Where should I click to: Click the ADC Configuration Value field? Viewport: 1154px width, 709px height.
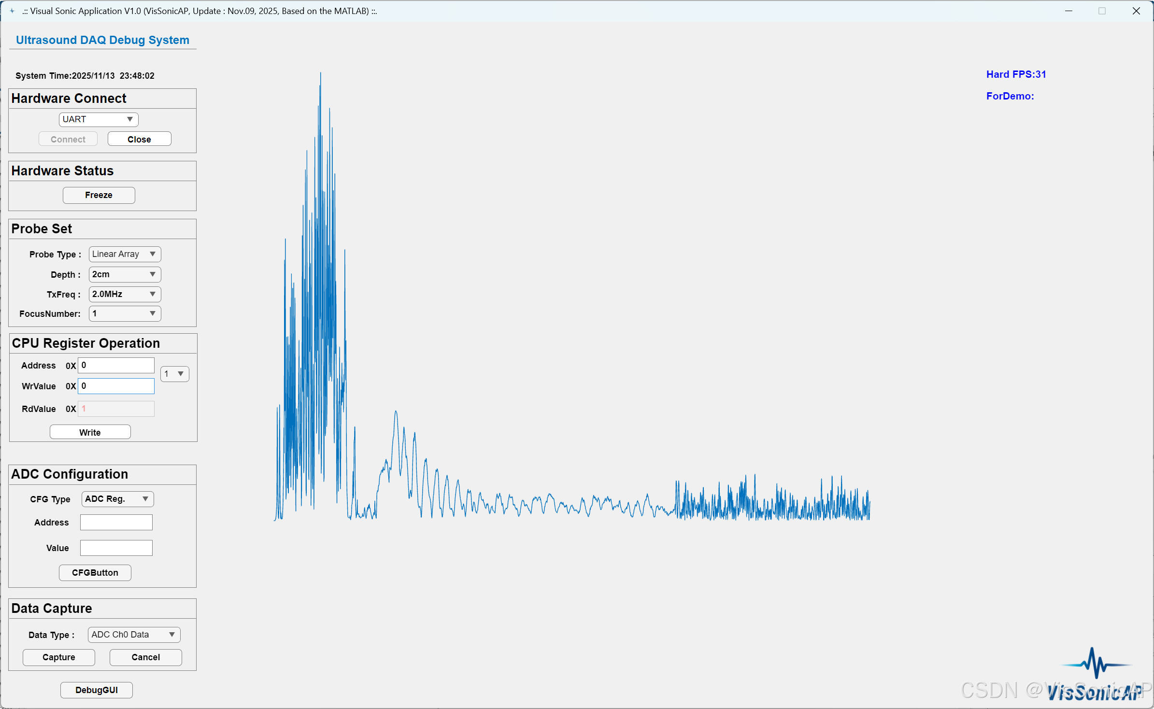pyautogui.click(x=116, y=548)
